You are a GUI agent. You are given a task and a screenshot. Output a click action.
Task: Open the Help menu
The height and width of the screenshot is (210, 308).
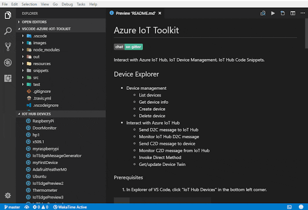tap(93, 4)
